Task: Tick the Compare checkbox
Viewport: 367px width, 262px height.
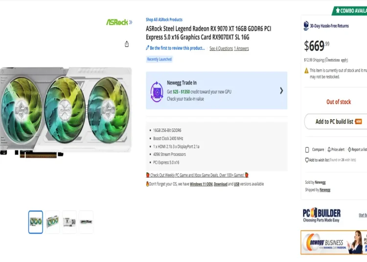Action: point(307,150)
